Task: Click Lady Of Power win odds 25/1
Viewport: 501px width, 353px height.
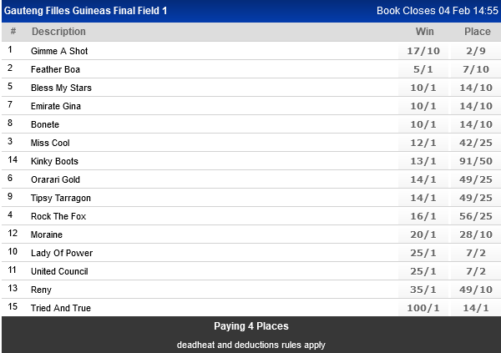Action: (x=423, y=253)
